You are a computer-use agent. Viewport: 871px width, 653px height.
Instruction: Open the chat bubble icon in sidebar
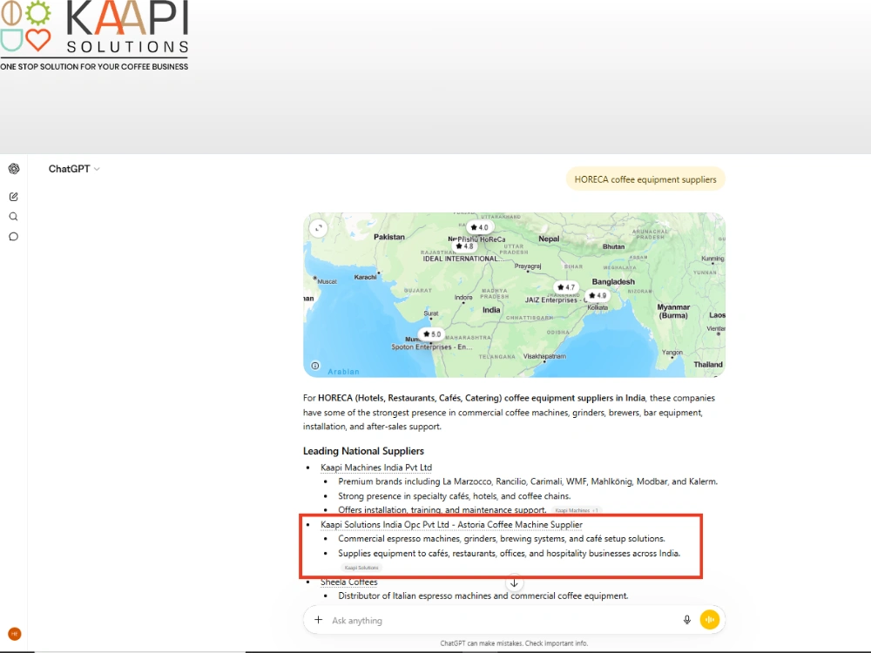tap(14, 237)
